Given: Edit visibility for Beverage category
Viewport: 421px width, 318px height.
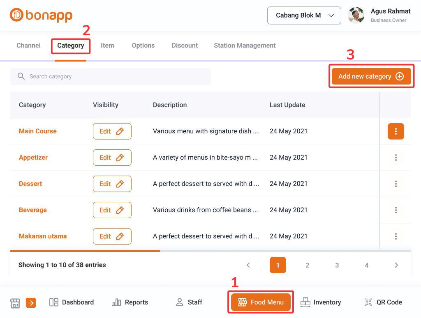Looking at the screenshot, I should 112,210.
